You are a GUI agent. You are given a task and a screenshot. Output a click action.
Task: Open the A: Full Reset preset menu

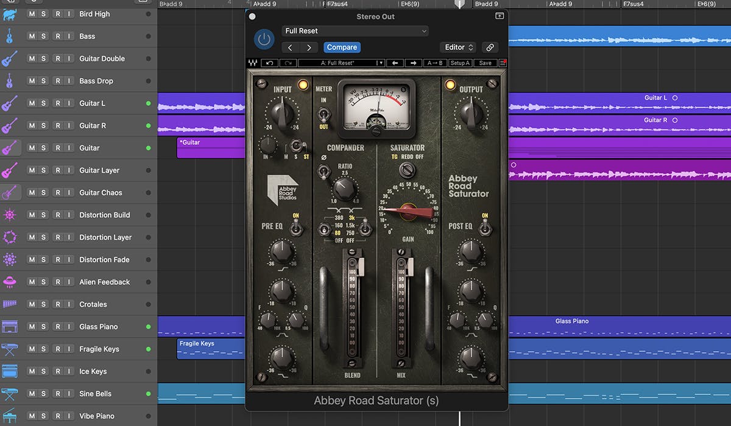[x=339, y=63]
